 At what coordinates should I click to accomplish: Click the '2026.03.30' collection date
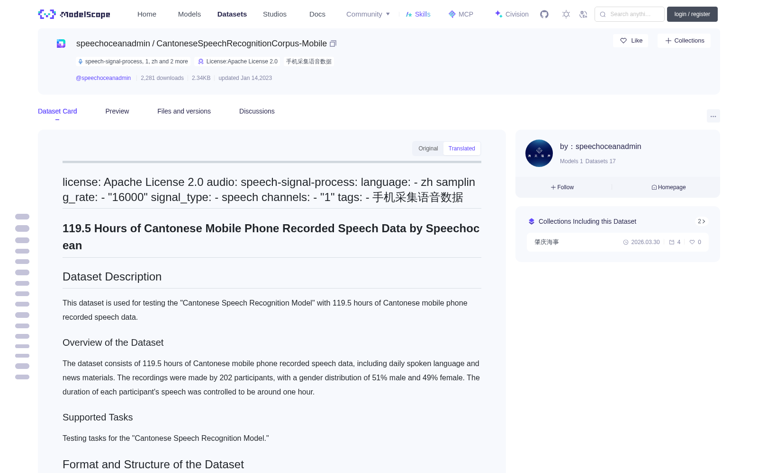[x=645, y=242]
